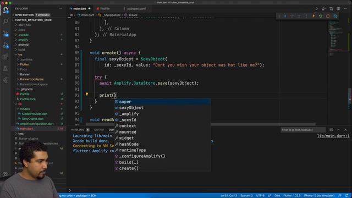Click the Step Into debug button
Screen dimensions: 352x198
(x=299, y=16)
